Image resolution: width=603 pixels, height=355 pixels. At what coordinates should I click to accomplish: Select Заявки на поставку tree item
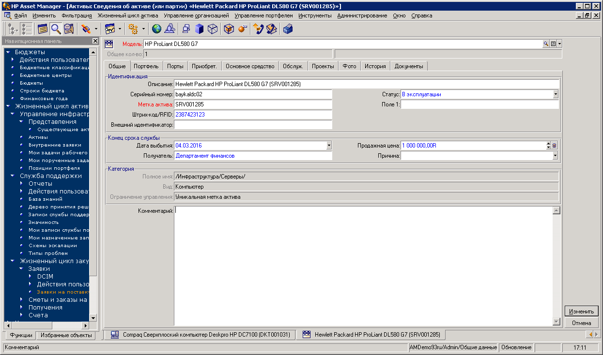(x=63, y=292)
